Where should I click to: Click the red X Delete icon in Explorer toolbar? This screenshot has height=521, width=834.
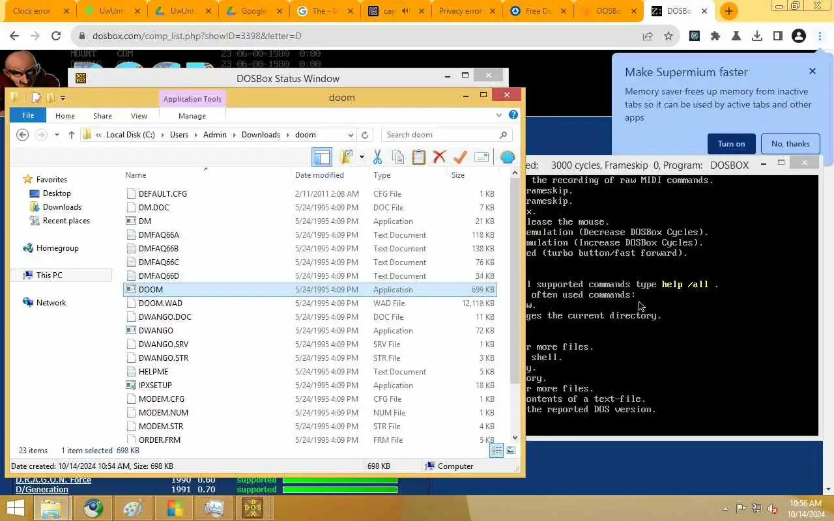point(439,157)
